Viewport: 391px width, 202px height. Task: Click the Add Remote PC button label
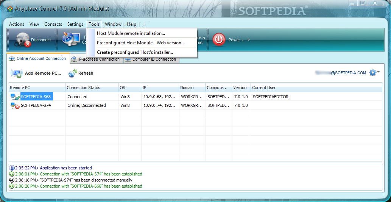point(43,73)
